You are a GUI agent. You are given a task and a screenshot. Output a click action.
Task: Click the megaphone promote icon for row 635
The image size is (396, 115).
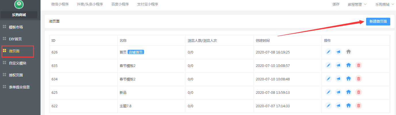coord(339,66)
